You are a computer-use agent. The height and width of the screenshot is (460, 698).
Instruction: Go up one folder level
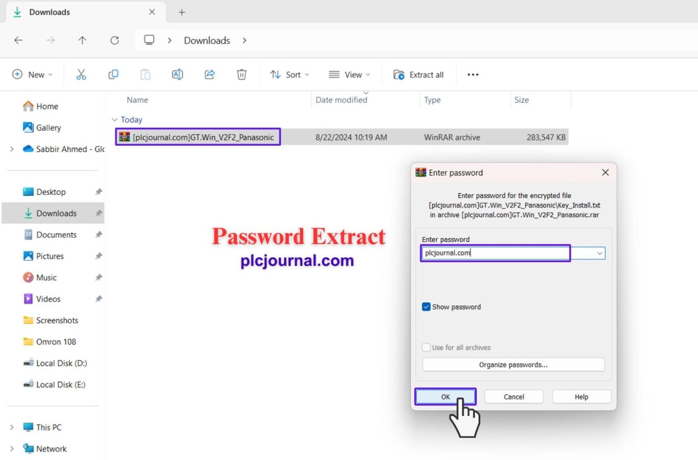(x=82, y=40)
